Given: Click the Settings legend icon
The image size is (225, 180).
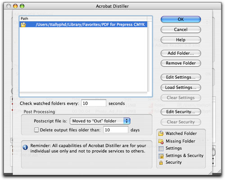Looking at the screenshot, I should click(x=161, y=148).
